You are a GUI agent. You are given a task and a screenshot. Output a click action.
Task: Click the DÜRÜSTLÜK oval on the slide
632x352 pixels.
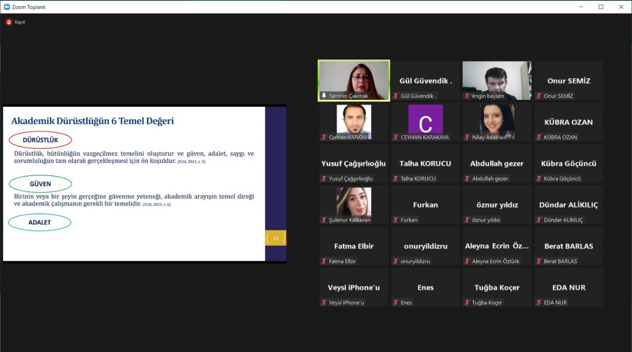40,140
